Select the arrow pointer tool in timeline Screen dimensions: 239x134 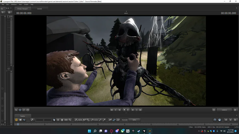[54, 120]
